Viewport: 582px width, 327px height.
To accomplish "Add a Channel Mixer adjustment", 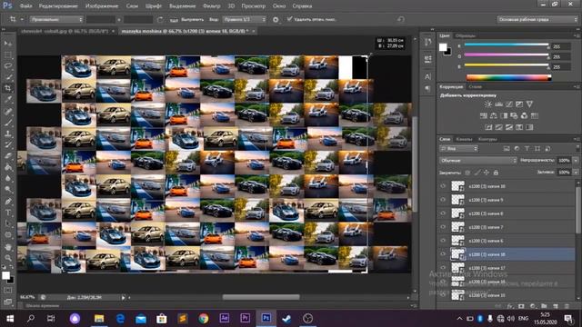I will pos(524,115).
